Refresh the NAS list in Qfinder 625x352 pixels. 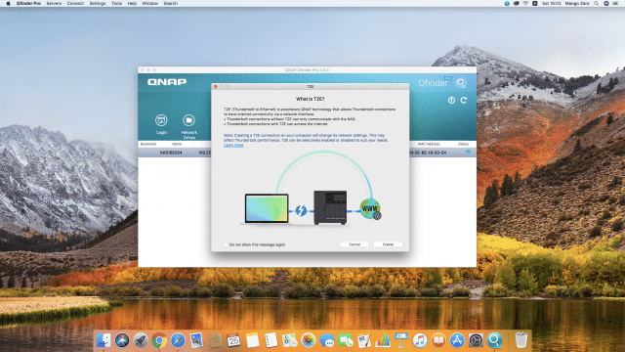pyautogui.click(x=464, y=100)
